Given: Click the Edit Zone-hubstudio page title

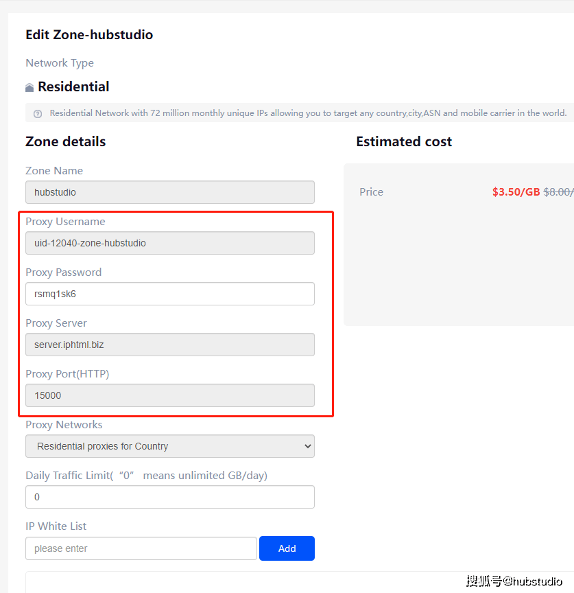Looking at the screenshot, I should click(89, 34).
